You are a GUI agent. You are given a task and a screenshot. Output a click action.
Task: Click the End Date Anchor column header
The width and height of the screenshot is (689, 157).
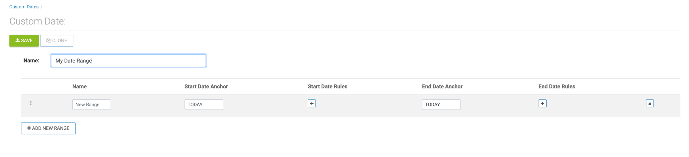(x=442, y=86)
